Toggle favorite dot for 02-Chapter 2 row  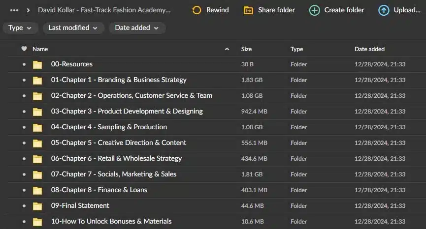24,96
